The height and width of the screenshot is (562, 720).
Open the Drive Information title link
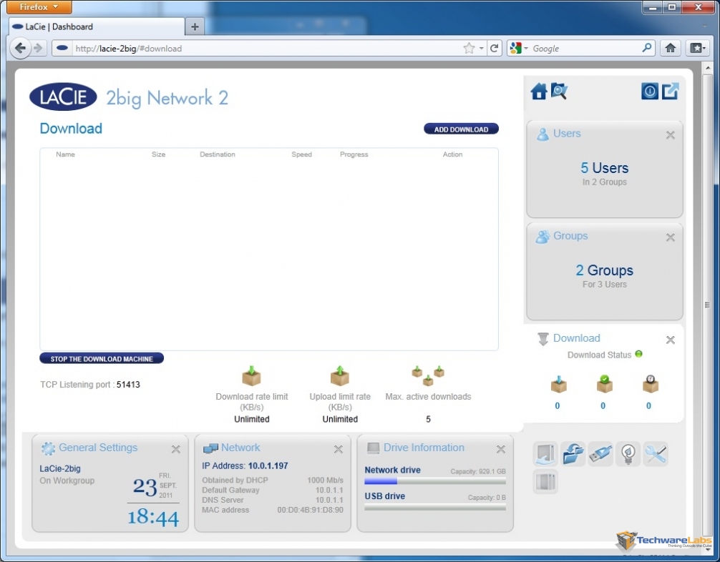click(424, 448)
